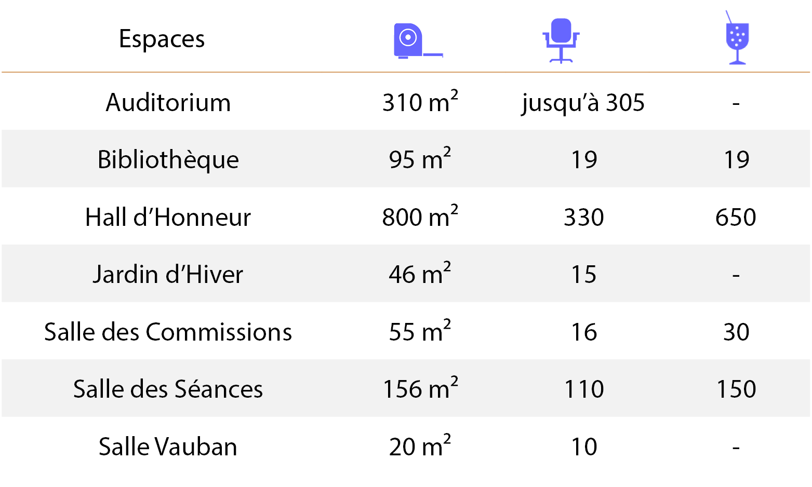Click the 650 cocktail capacity value
The height and width of the screenshot is (487, 812).
736,217
